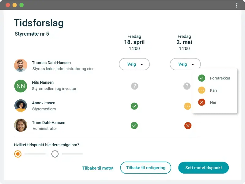Choose Nei from the dropdown menu
The width and height of the screenshot is (245, 184).
click(214, 102)
